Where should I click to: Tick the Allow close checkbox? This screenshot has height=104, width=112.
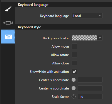coord(74,63)
